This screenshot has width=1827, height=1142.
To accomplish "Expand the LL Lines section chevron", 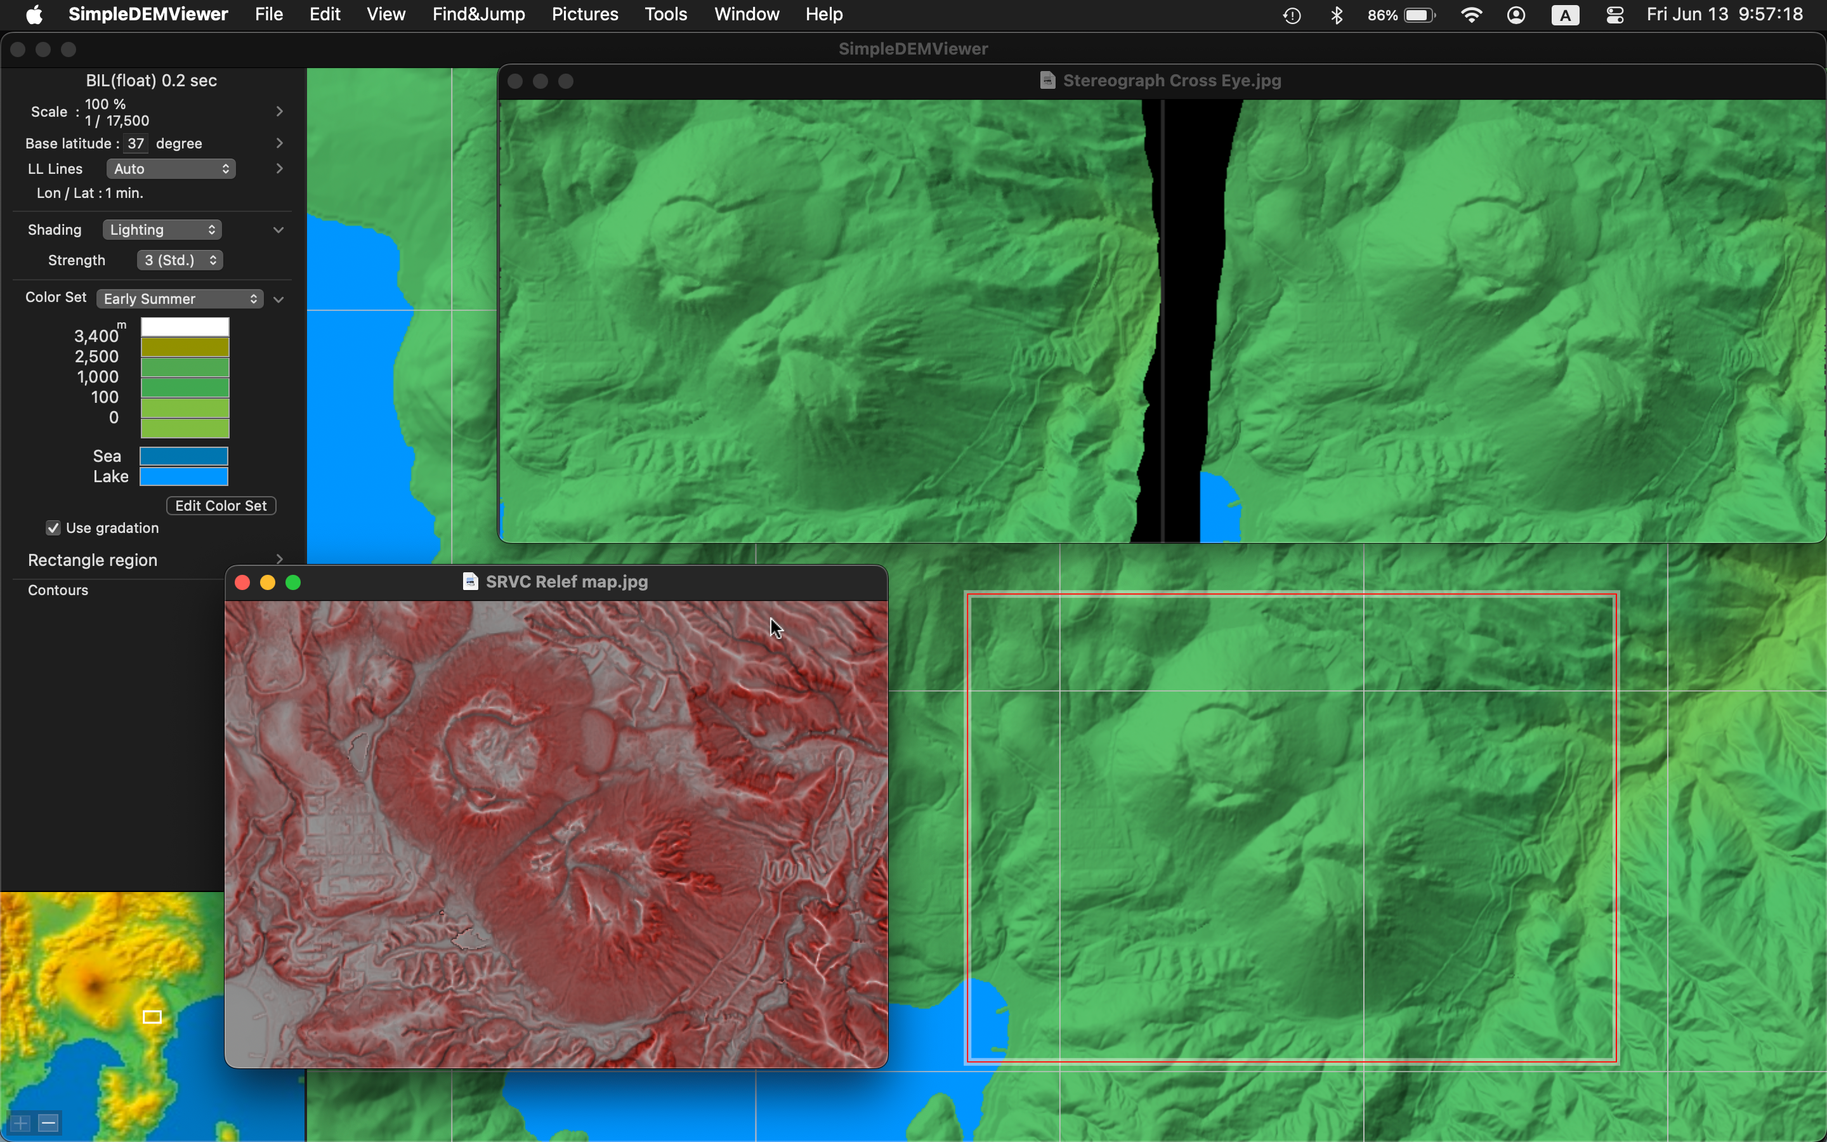I will (279, 168).
